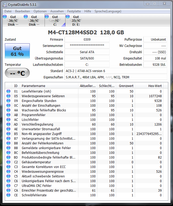Click status orb for Anzahl der Einschaltungen
The image size is (173, 206).
(x=8, y=105)
